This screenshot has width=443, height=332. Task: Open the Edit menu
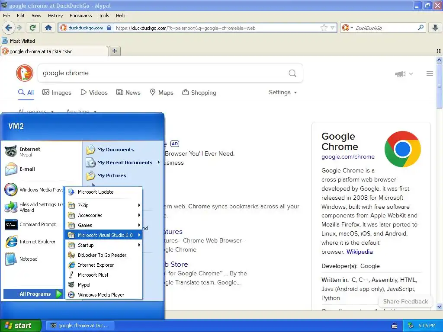[x=21, y=16]
